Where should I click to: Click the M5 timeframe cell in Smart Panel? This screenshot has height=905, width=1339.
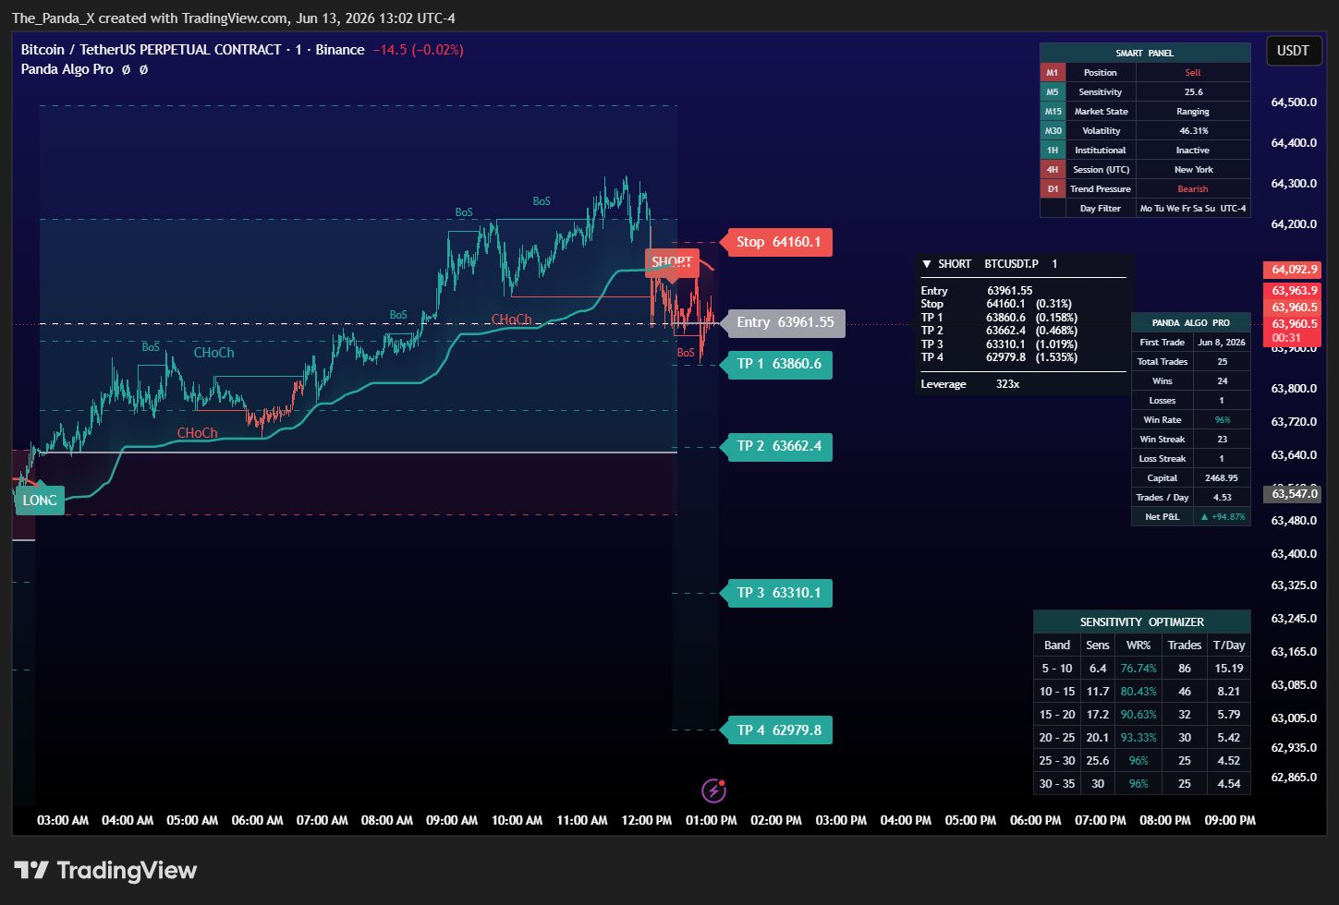(1053, 92)
